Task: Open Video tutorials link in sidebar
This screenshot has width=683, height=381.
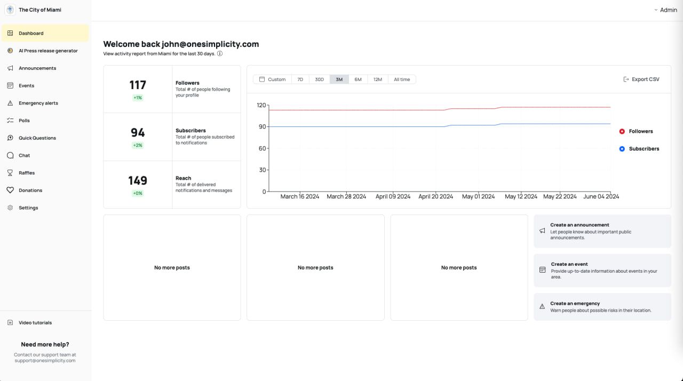Action: (x=35, y=323)
